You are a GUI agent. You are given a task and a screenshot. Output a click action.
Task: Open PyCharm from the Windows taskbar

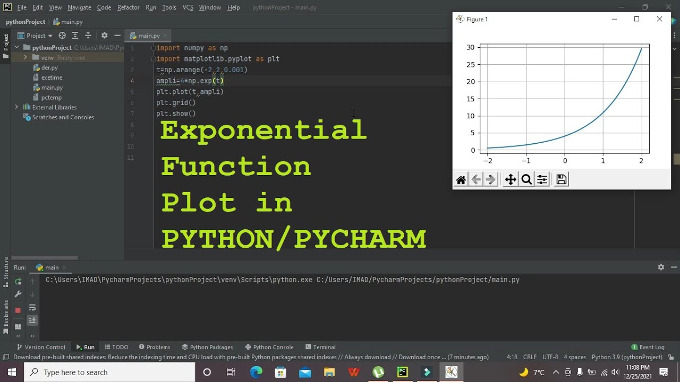[403, 372]
